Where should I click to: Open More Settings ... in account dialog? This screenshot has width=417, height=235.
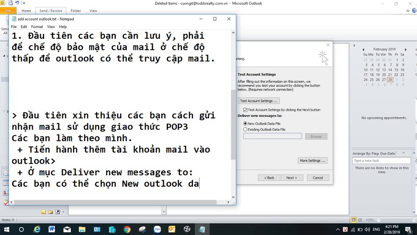pyautogui.click(x=312, y=161)
